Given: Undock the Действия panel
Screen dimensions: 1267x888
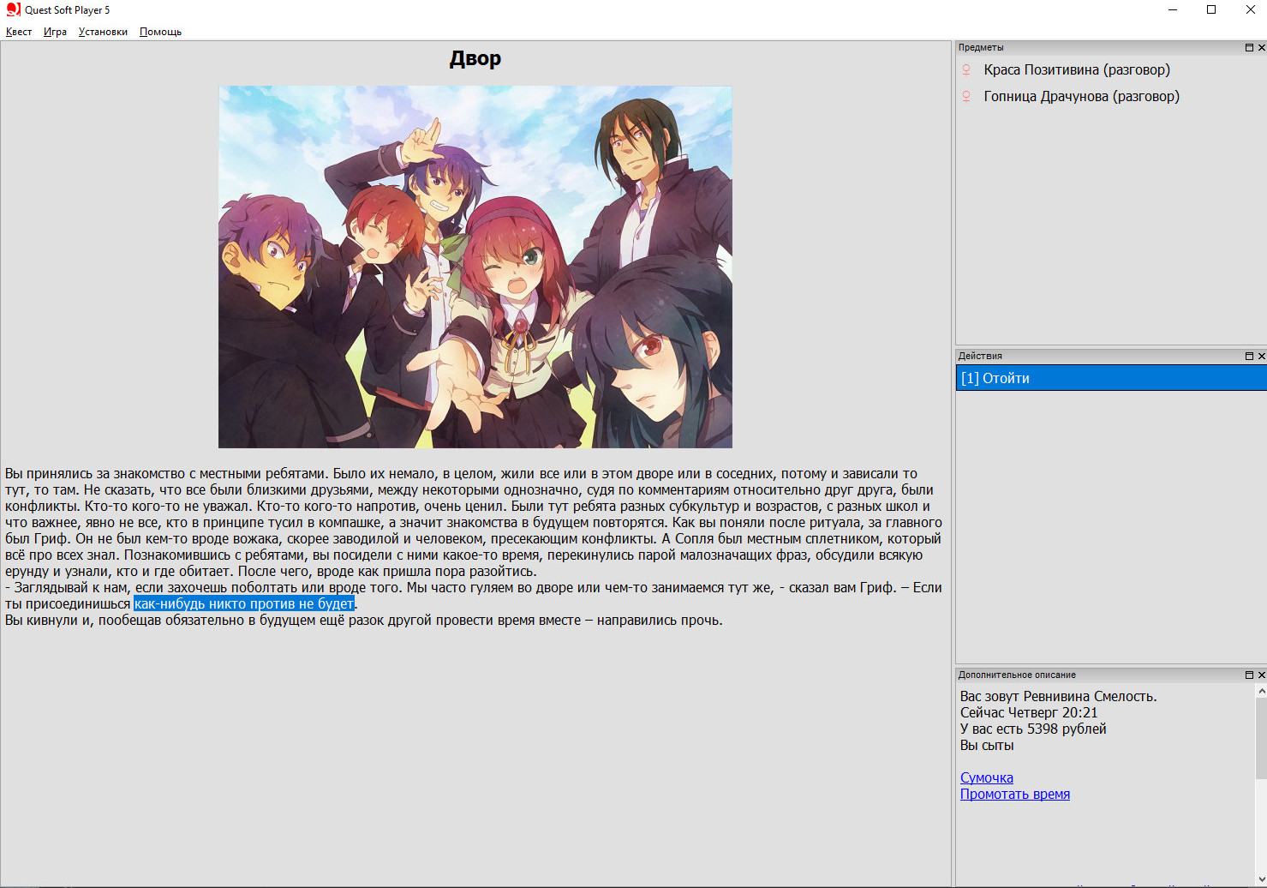Looking at the screenshot, I should (1249, 356).
